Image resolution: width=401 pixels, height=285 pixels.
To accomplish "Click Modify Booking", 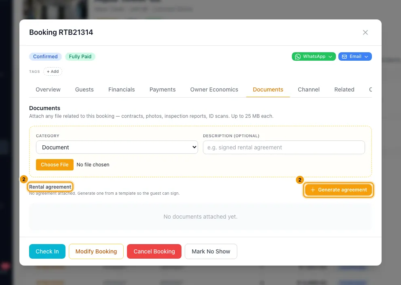I will click(x=96, y=251).
